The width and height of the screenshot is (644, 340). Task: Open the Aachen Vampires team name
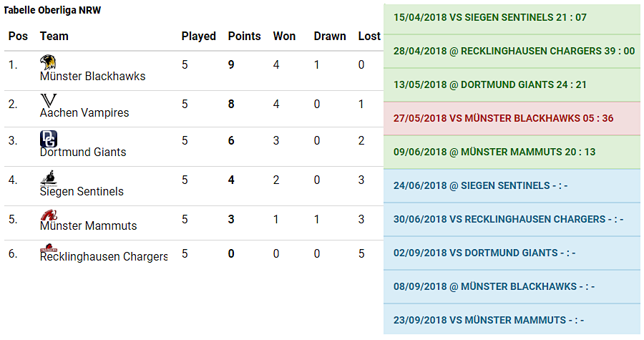(x=84, y=113)
